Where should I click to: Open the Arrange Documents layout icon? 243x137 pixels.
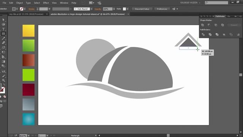pos(92,3)
